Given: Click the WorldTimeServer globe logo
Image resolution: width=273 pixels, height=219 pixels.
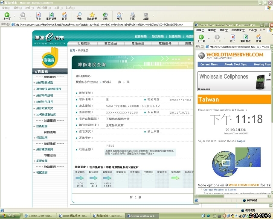Looking at the screenshot, I should coord(201,56).
